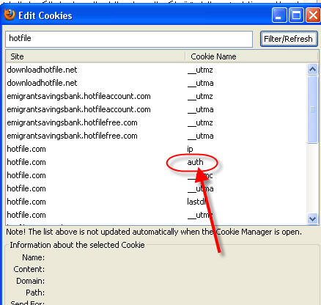Screen dimensions: 321x305
Task: Sort by the Cookie Name column header
Action: point(251,56)
